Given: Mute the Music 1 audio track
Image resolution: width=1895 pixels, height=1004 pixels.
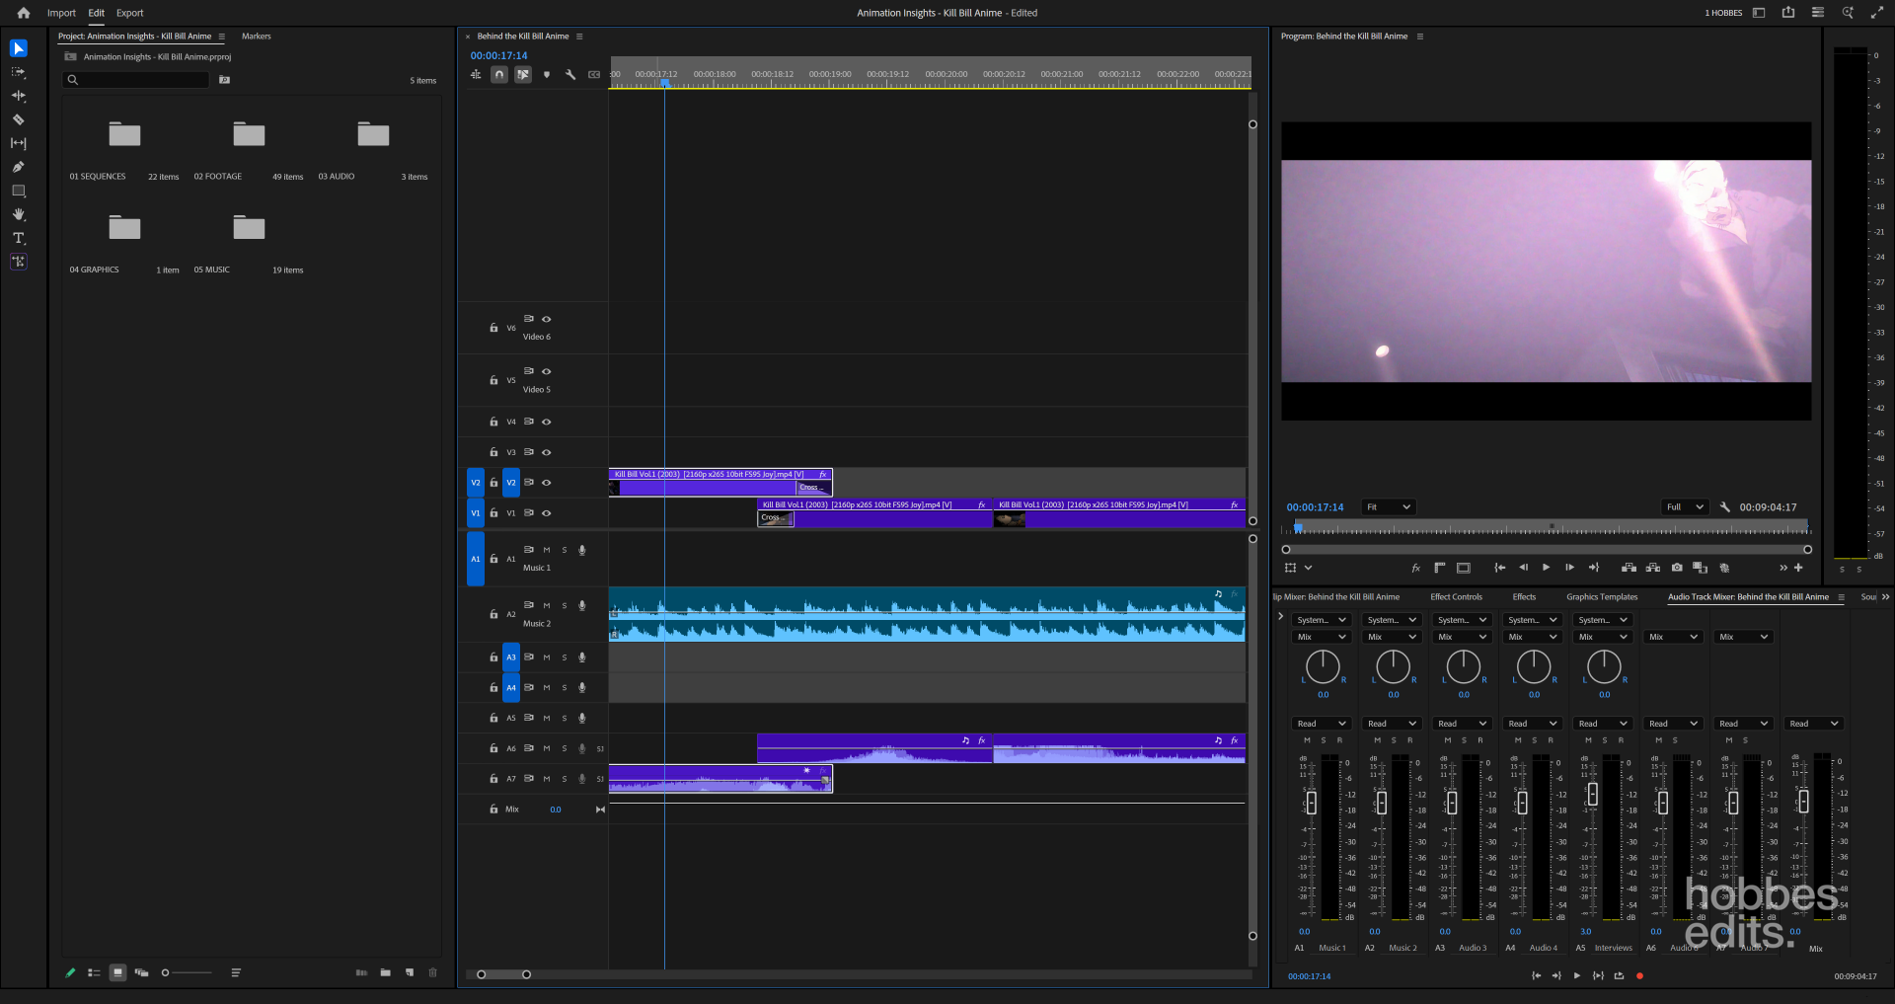Looking at the screenshot, I should (x=546, y=551).
